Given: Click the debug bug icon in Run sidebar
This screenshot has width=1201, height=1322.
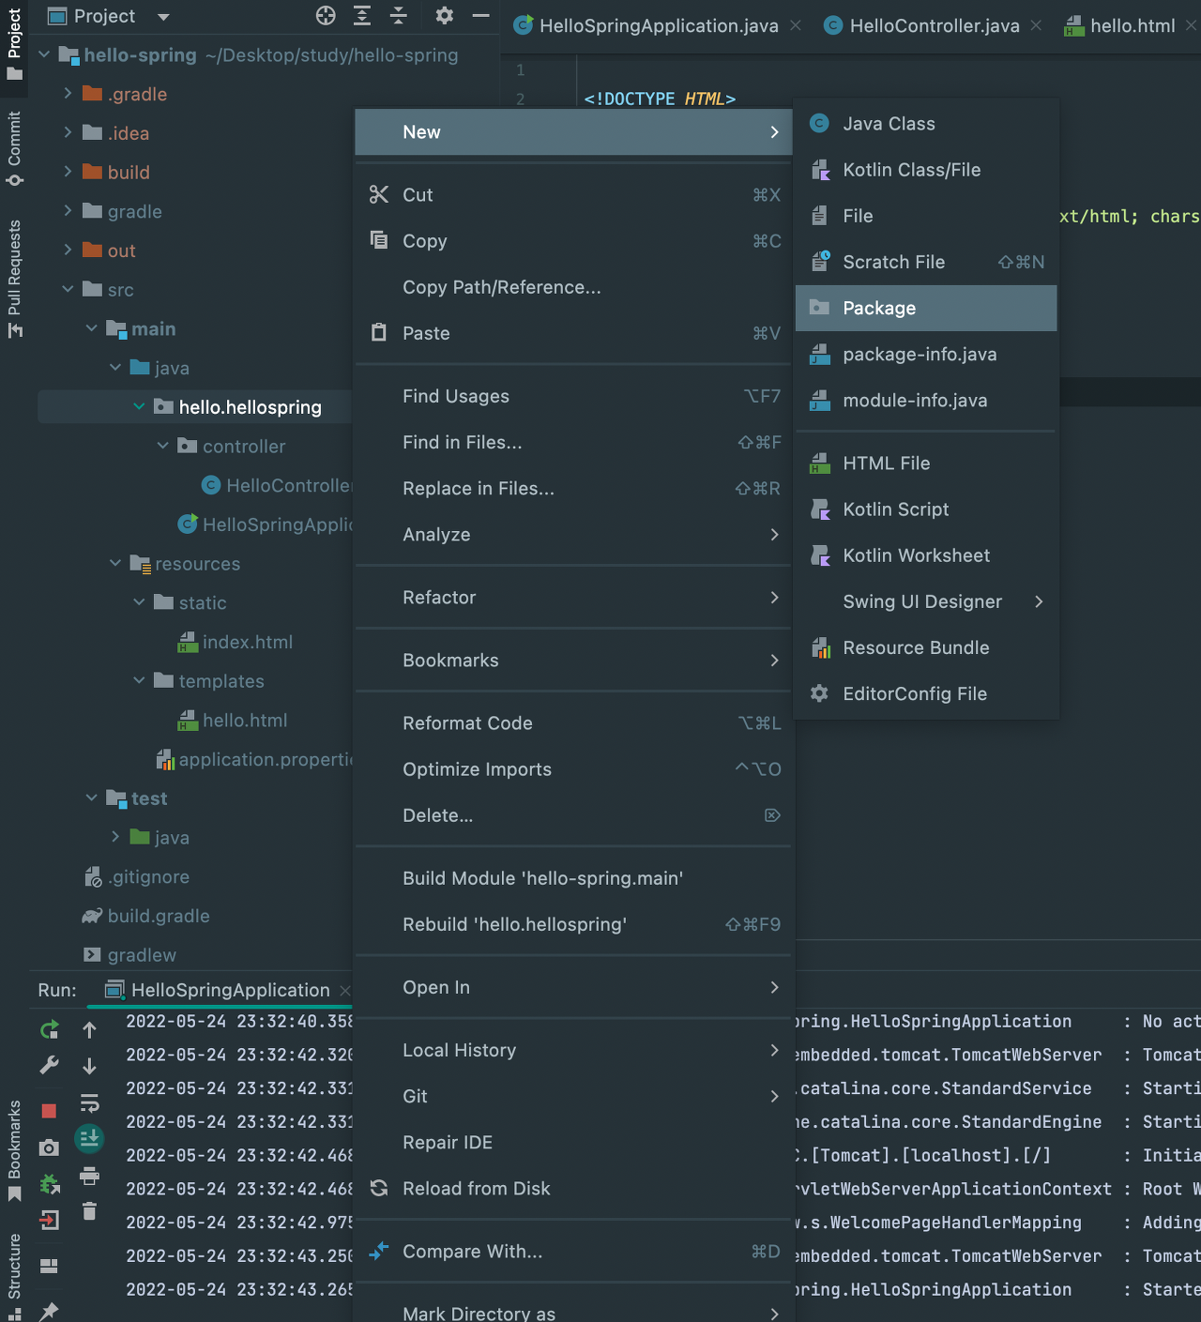Looking at the screenshot, I should pos(50,1184).
